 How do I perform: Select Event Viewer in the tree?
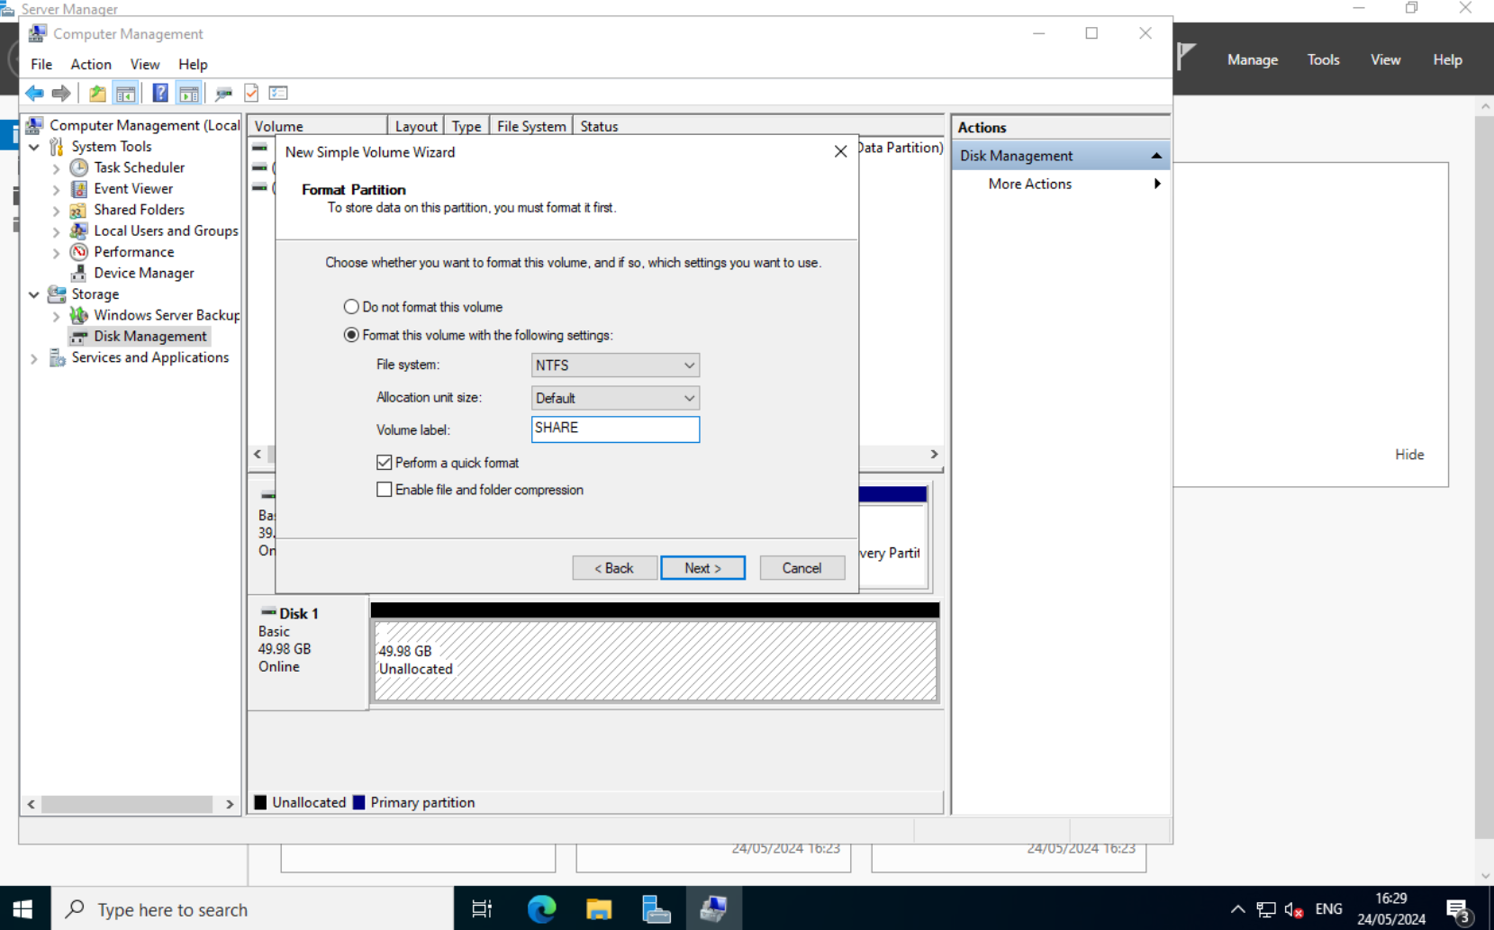(133, 188)
